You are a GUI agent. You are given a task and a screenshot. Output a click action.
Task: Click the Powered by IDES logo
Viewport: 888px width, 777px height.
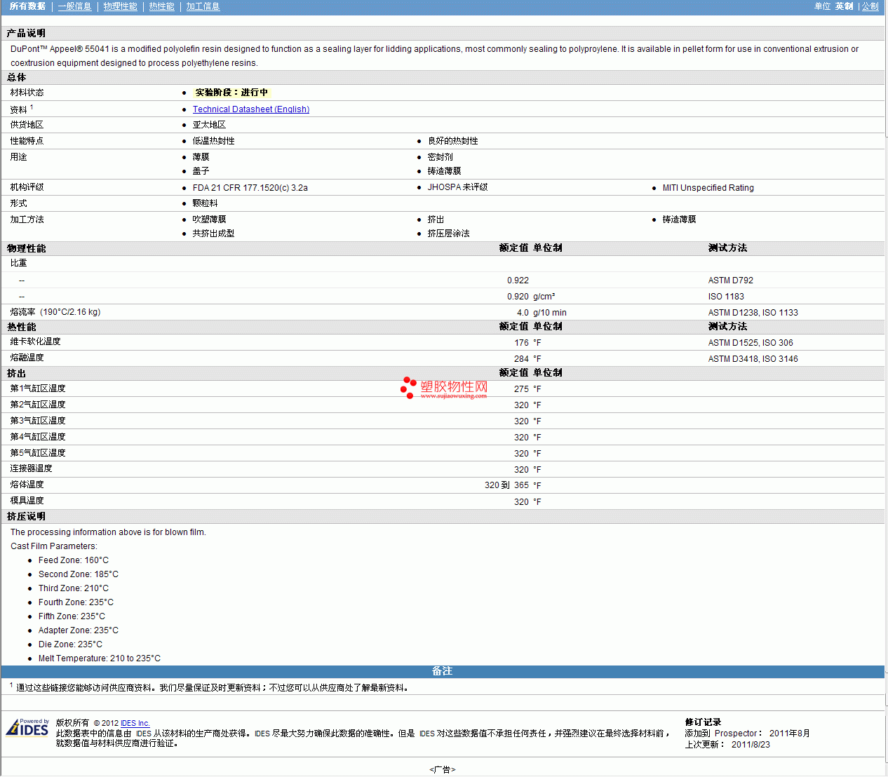(x=27, y=727)
